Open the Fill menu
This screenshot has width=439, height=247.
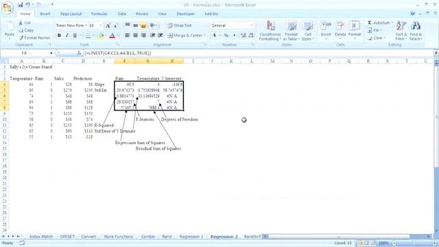[375, 30]
